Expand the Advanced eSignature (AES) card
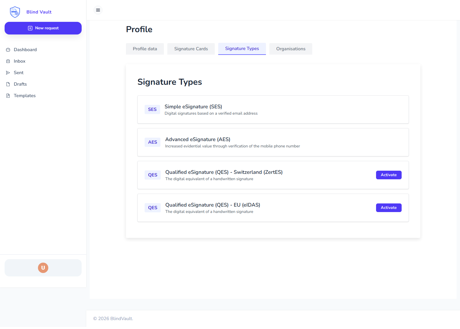 [x=273, y=142]
